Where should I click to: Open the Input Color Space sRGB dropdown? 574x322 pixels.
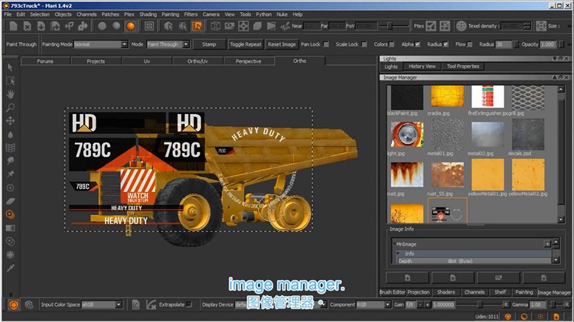point(101,304)
